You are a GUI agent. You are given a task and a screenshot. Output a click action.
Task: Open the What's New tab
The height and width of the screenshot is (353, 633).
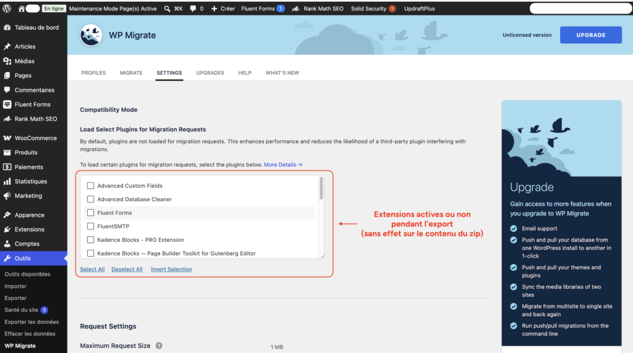coord(282,73)
